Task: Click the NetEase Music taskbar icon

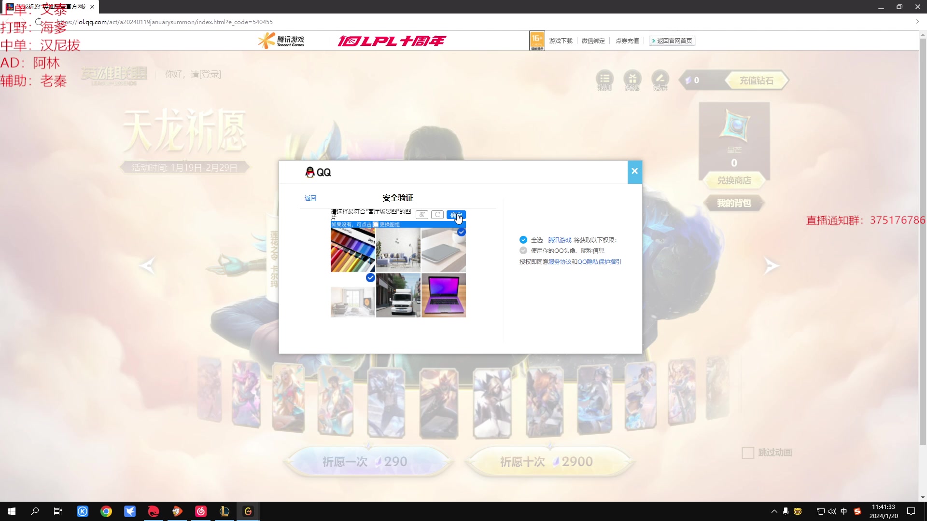Action: [x=201, y=511]
